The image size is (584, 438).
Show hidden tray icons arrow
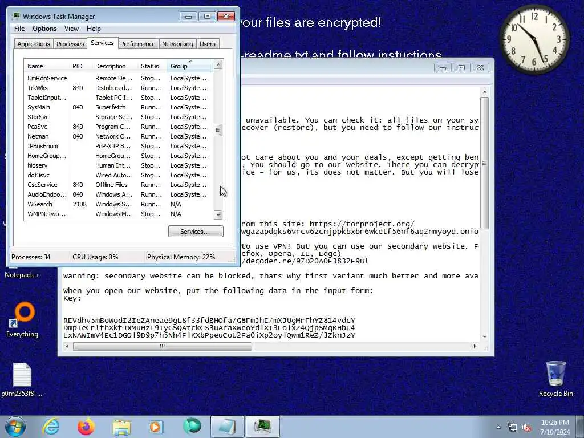point(498,427)
